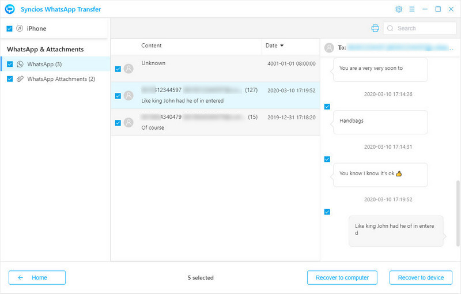Toggle WhatsApp Attachments (2) checkbox
The image size is (461, 294).
tap(10, 79)
